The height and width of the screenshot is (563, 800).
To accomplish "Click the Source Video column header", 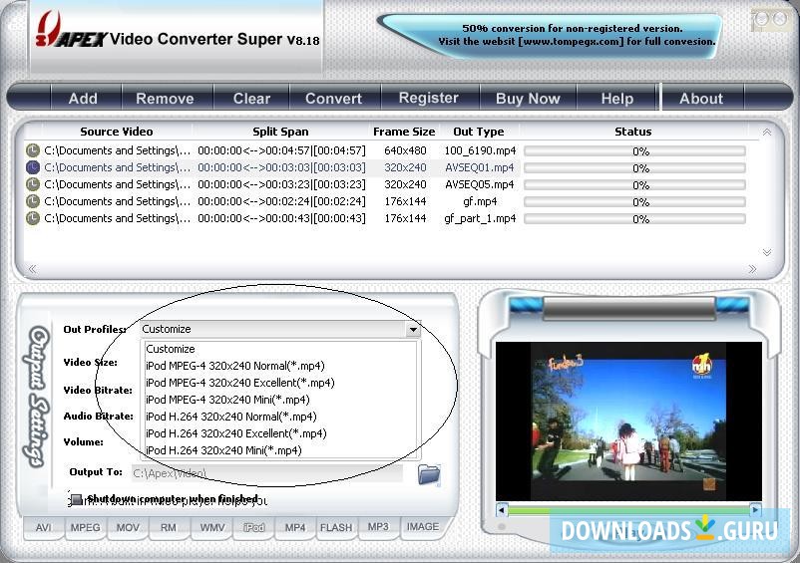I will tap(117, 132).
